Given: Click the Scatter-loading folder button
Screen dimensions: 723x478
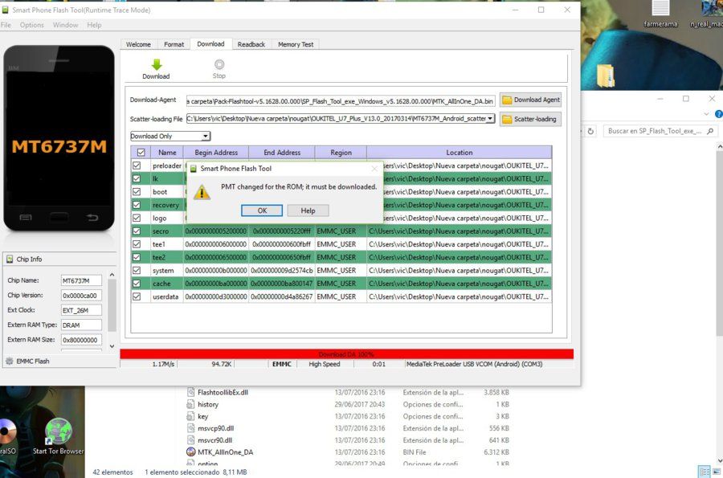Looking at the screenshot, I should [x=530, y=119].
